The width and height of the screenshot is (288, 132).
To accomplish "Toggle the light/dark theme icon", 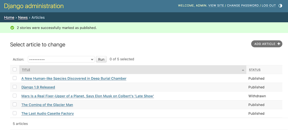I will click(x=280, y=6).
